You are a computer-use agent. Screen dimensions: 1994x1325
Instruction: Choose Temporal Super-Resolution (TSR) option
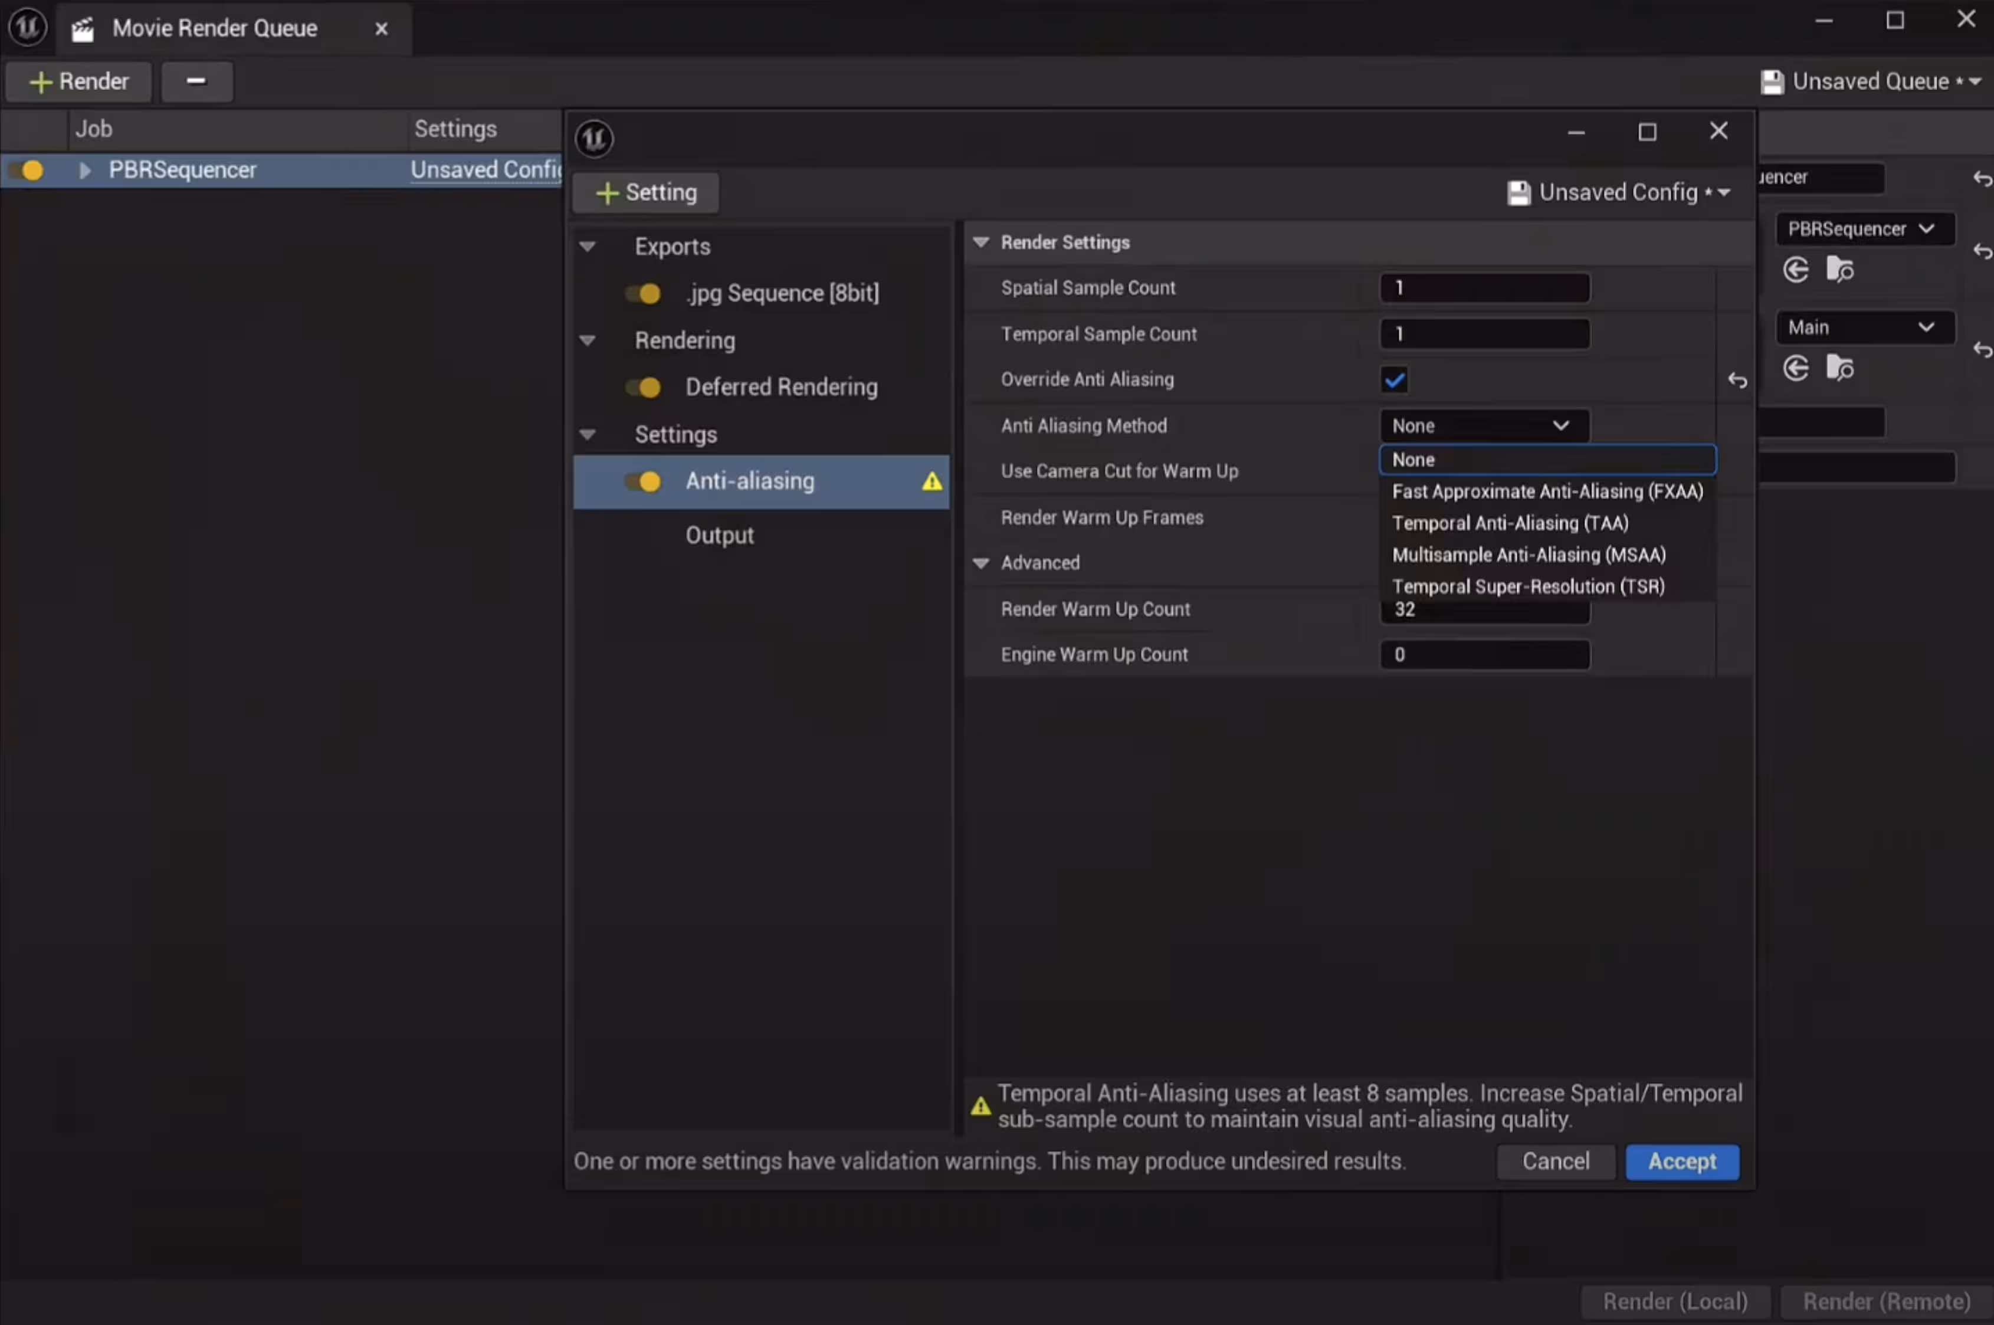pos(1527,586)
